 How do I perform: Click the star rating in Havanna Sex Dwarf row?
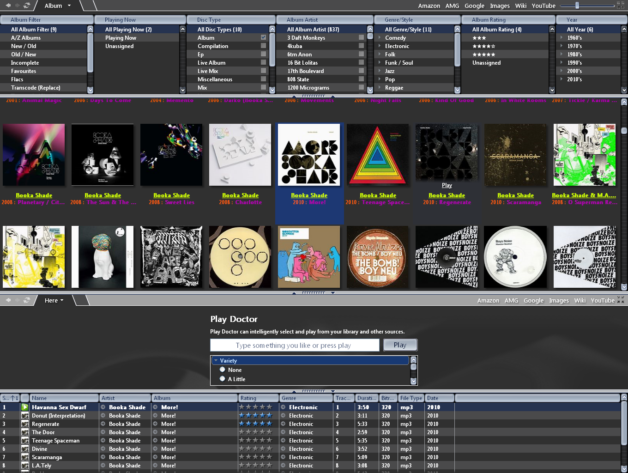click(255, 407)
